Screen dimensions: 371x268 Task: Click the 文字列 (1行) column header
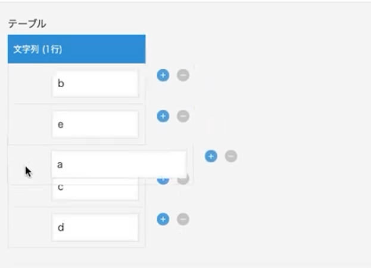click(77, 49)
